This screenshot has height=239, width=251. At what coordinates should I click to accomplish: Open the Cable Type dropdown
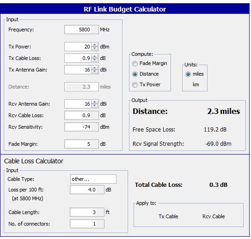point(93,179)
